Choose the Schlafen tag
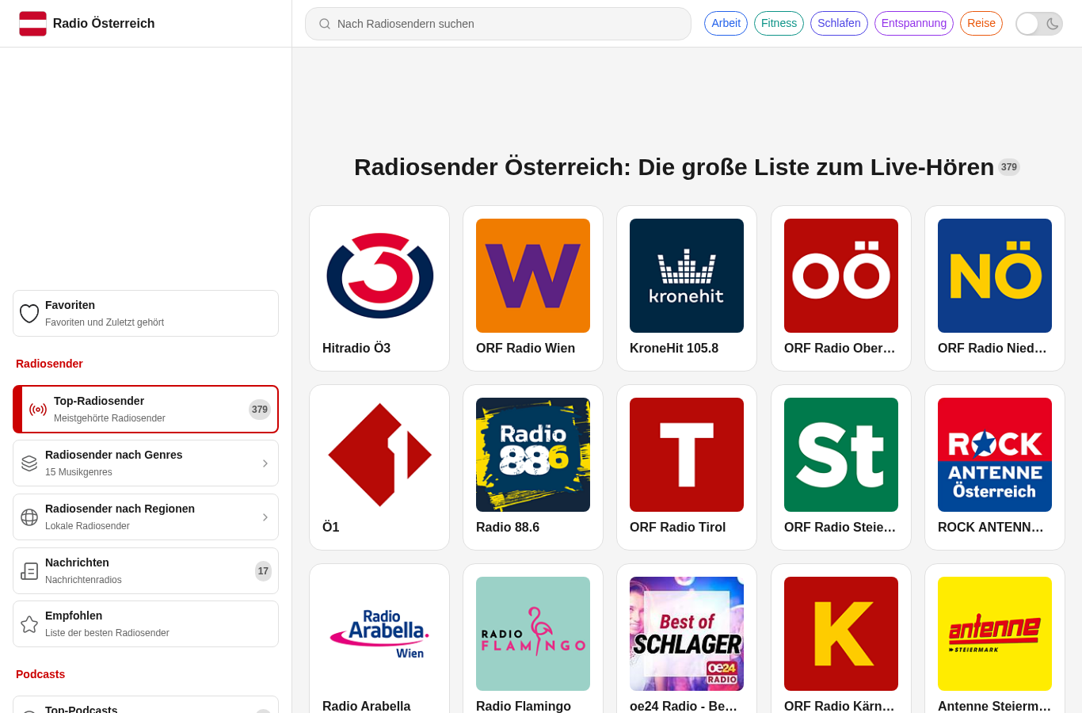Screen dimensions: 1082x713 tap(839, 24)
